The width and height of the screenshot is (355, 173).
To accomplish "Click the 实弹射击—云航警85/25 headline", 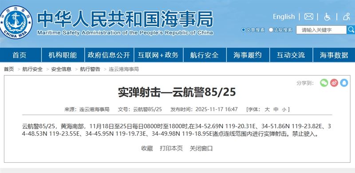I will [177, 92].
